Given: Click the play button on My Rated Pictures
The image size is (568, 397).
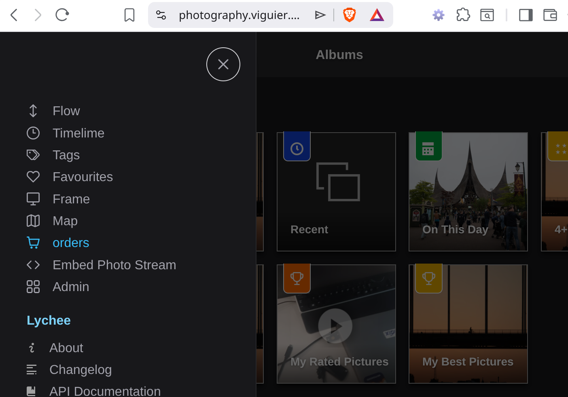Looking at the screenshot, I should point(335,326).
